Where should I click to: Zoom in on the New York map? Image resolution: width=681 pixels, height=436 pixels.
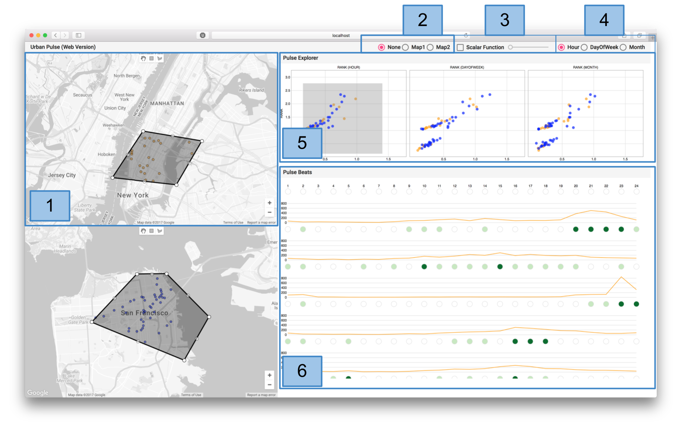270,203
